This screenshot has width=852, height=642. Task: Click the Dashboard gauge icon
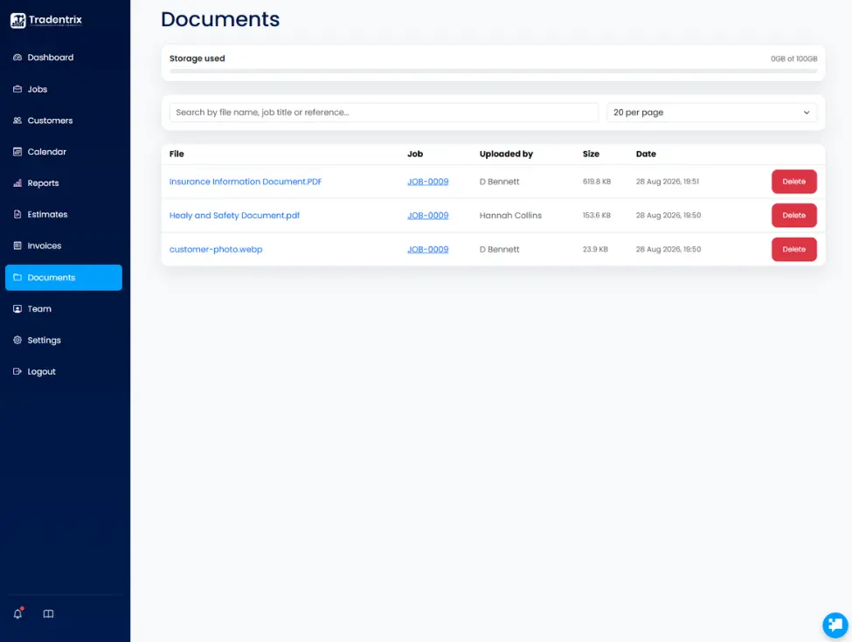(17, 57)
